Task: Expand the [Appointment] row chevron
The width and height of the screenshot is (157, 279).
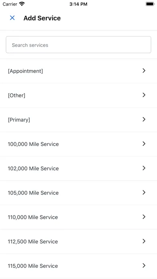Action: pos(144,71)
